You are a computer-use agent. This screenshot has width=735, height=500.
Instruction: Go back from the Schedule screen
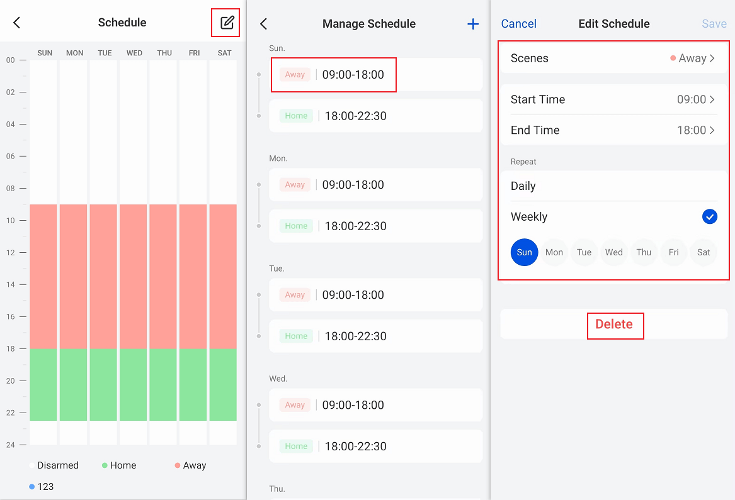point(17,23)
